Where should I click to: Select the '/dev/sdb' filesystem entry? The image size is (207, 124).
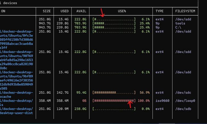[183, 109]
